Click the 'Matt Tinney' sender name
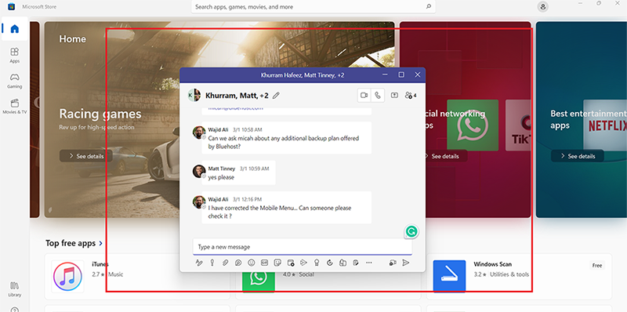 click(x=222, y=169)
